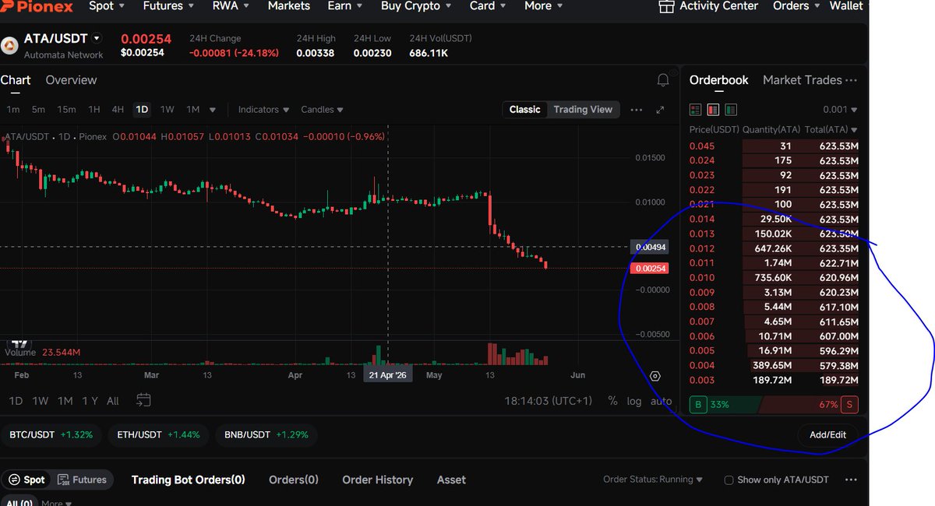Open the Card menu
935x506 pixels.
(x=487, y=6)
